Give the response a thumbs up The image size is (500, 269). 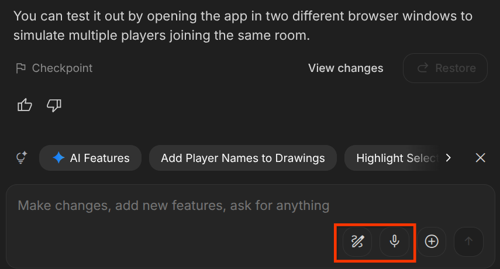coord(25,105)
